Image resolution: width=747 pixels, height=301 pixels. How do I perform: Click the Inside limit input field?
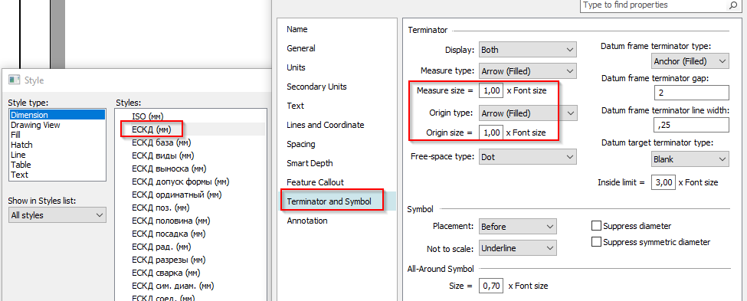pyautogui.click(x=663, y=182)
